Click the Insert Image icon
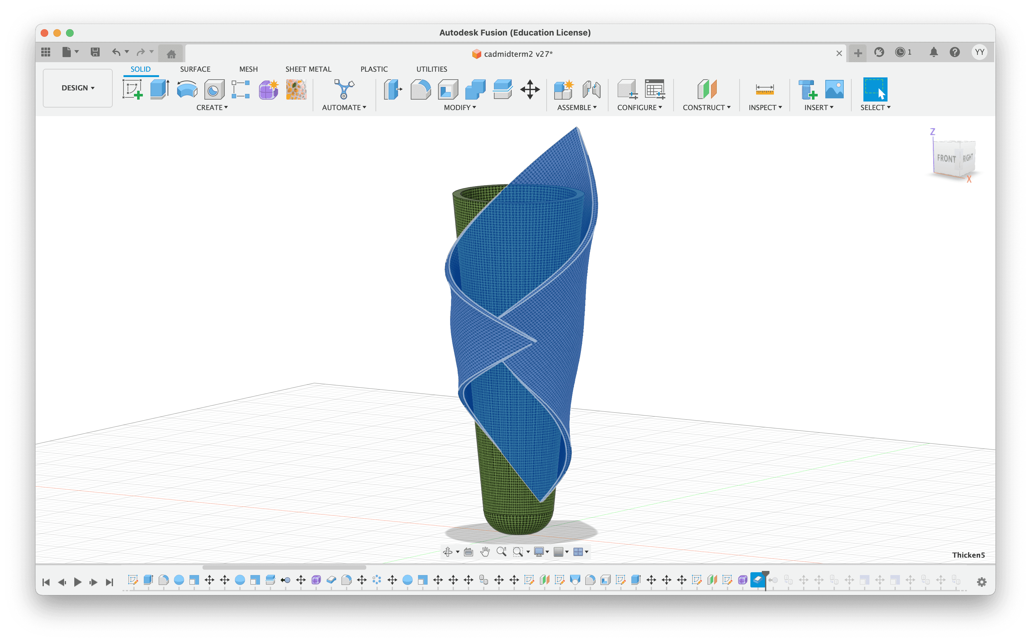The height and width of the screenshot is (642, 1031). coord(834,89)
